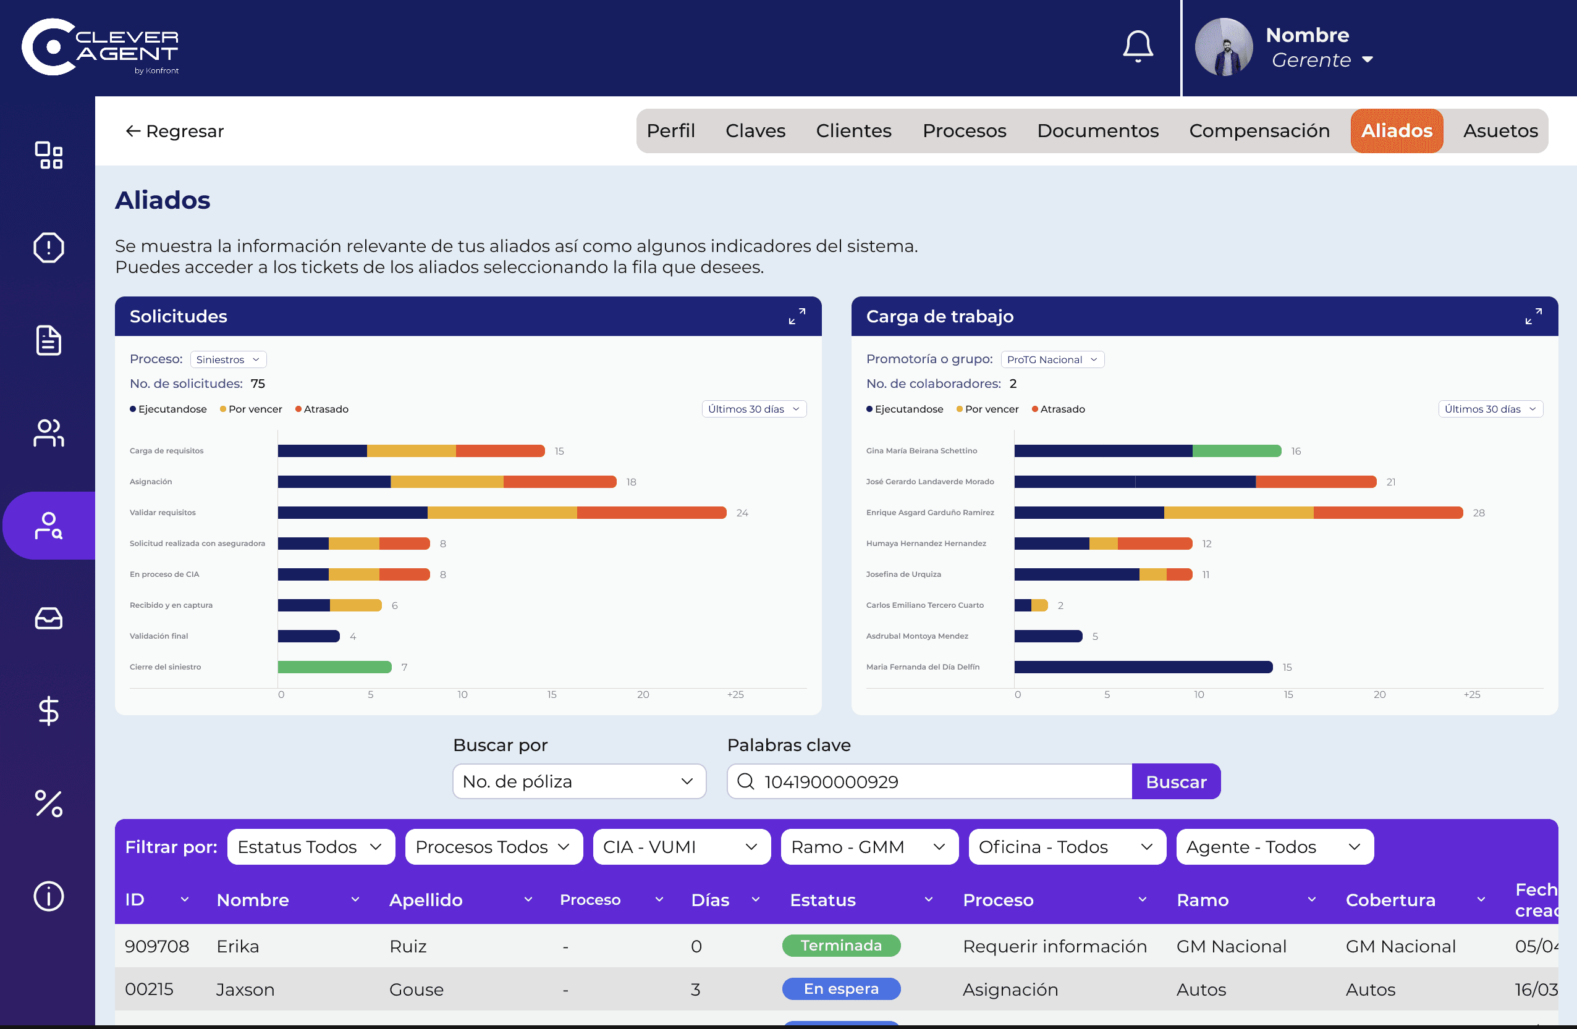The height and width of the screenshot is (1029, 1577).
Task: Switch to the Clientes tab
Action: coord(853,131)
